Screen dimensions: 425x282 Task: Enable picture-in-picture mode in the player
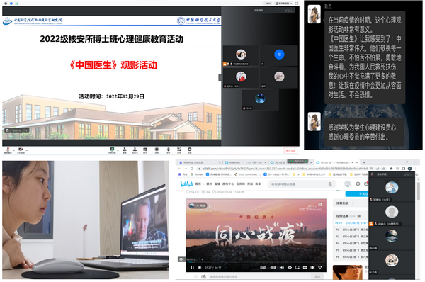297,268
